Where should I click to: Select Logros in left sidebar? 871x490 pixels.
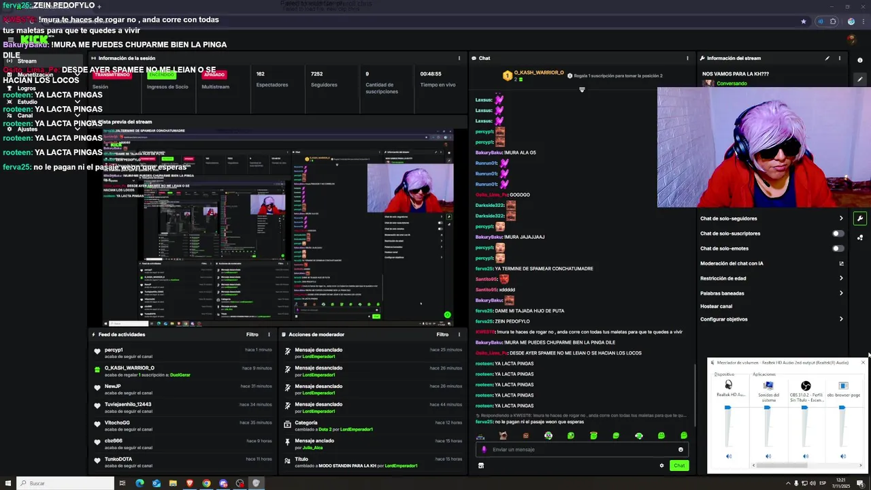click(27, 88)
